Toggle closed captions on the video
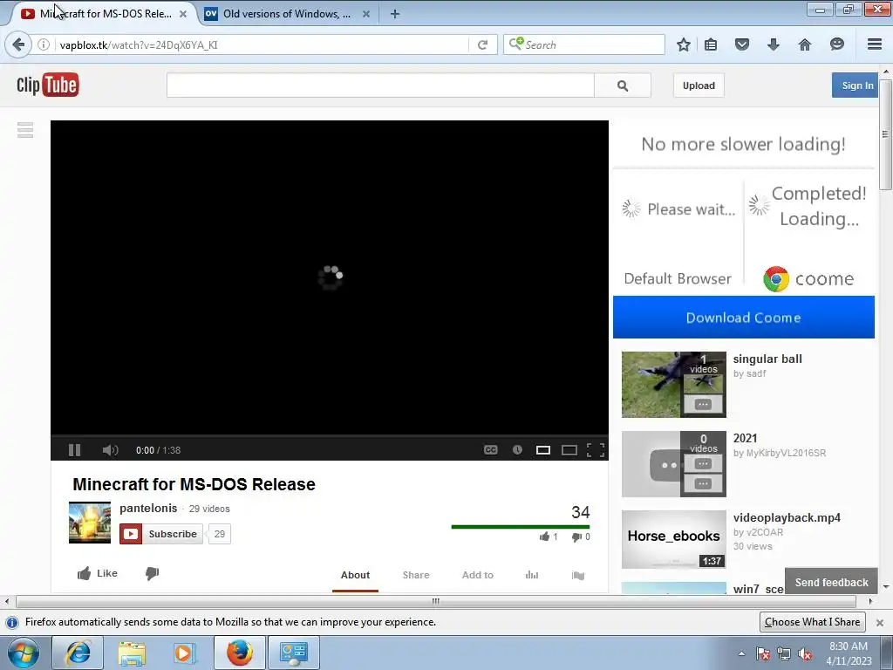 (490, 450)
